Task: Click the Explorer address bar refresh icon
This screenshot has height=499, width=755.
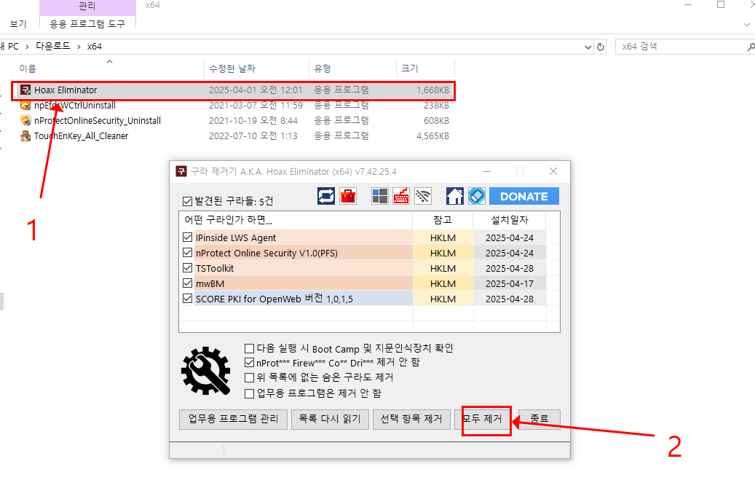Action: [x=601, y=47]
